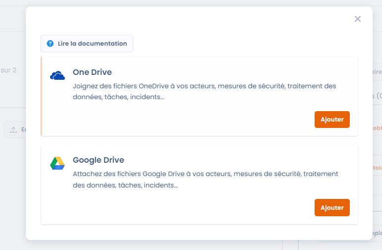Click the Google Drive description text
This screenshot has width=382, height=250.
pyautogui.click(x=205, y=180)
